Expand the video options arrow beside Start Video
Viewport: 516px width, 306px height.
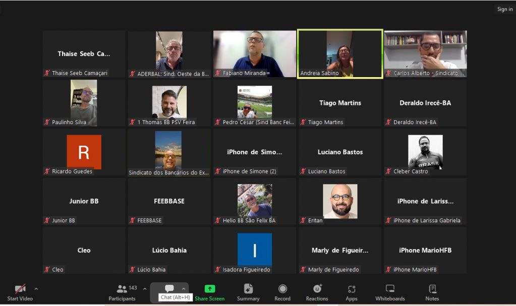pyautogui.click(x=36, y=289)
